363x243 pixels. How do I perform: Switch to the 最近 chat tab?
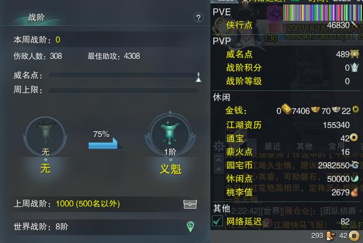coord(273,146)
